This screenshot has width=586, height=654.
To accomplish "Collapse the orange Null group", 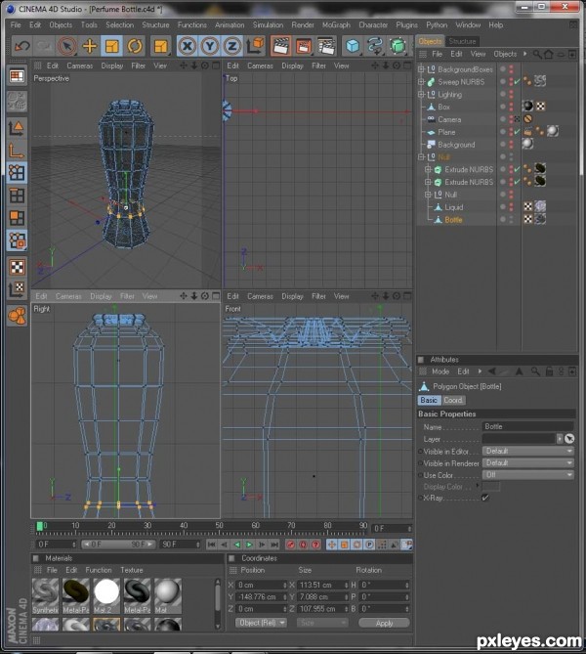I will 421,156.
